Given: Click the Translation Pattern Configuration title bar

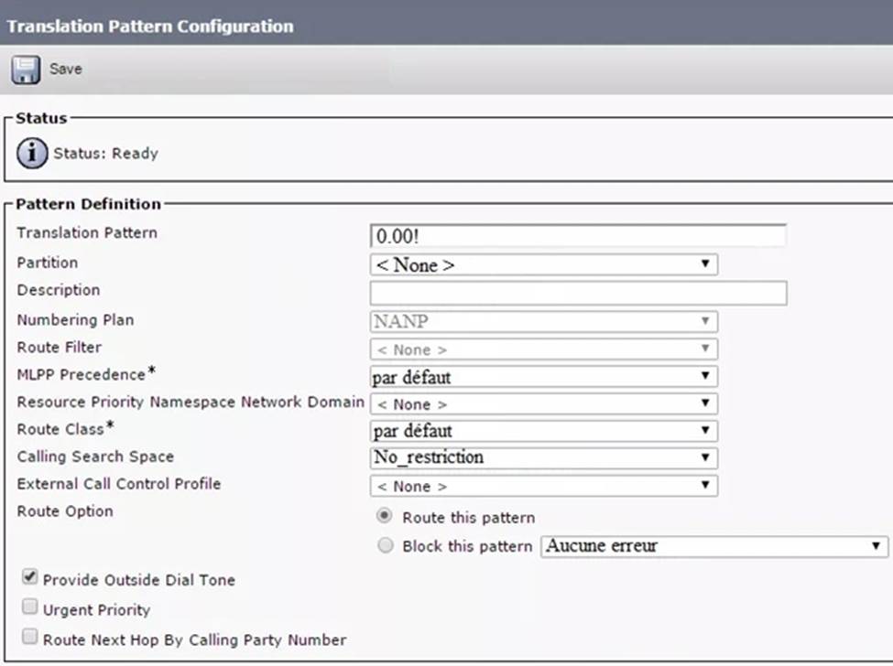Looking at the screenshot, I should point(150,26).
